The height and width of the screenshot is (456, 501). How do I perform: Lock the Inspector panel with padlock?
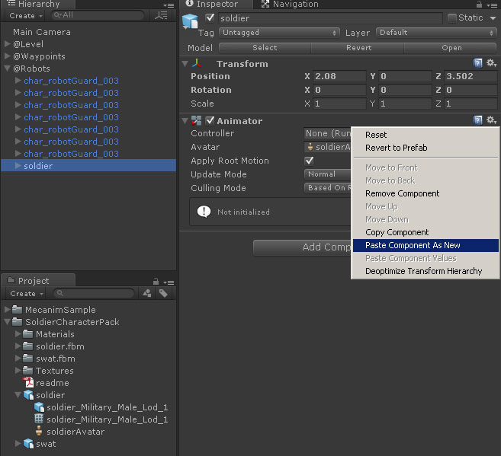pyautogui.click(x=479, y=5)
